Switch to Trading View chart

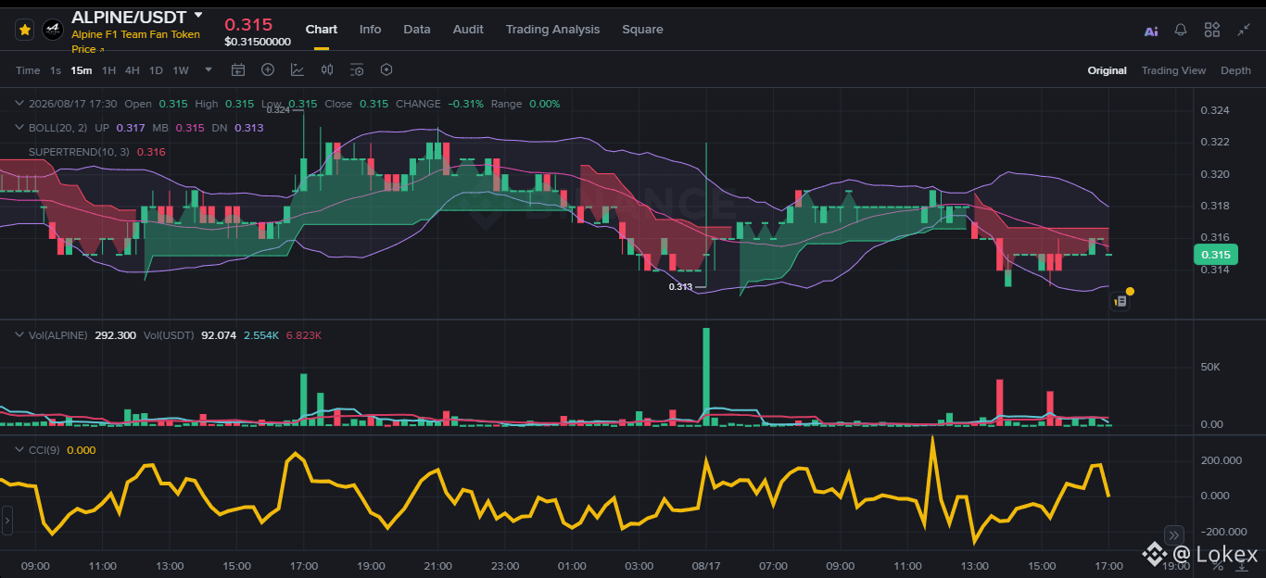pyautogui.click(x=1173, y=70)
